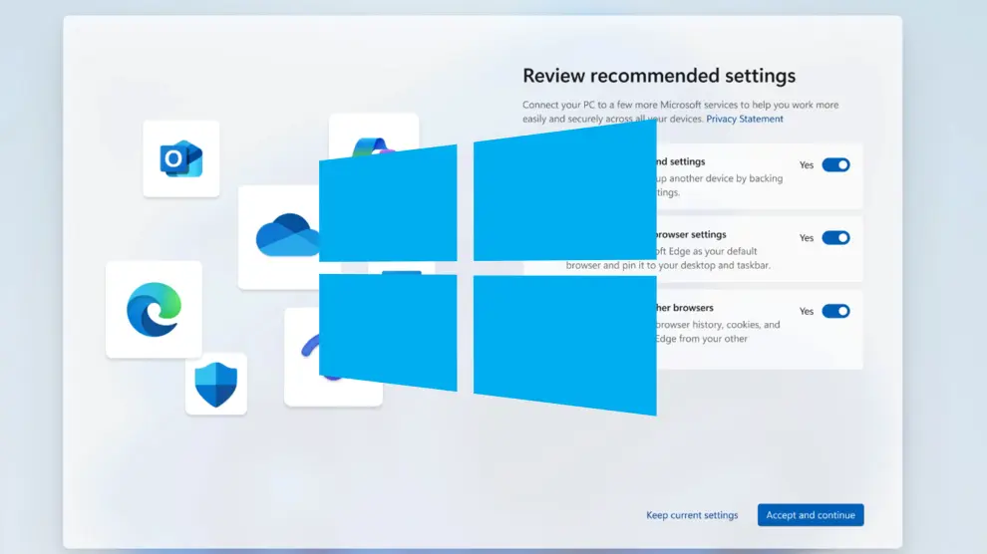Turn off the first settings backup toggle

[835, 165]
